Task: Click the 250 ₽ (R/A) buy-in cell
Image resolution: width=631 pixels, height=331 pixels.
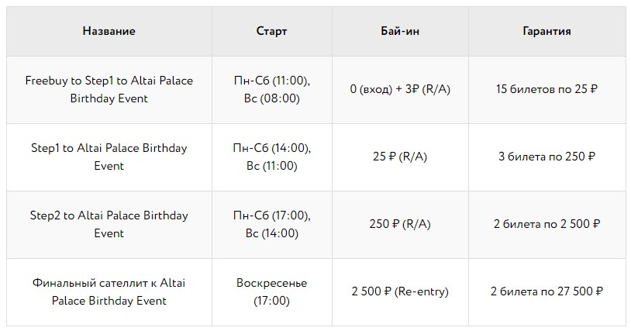Action: pos(400,224)
